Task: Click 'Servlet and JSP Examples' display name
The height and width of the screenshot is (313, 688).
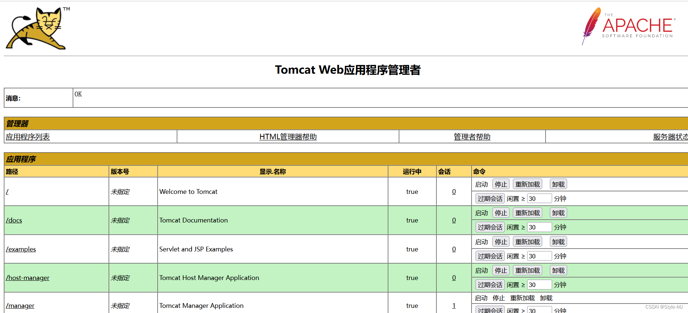Action: (196, 249)
